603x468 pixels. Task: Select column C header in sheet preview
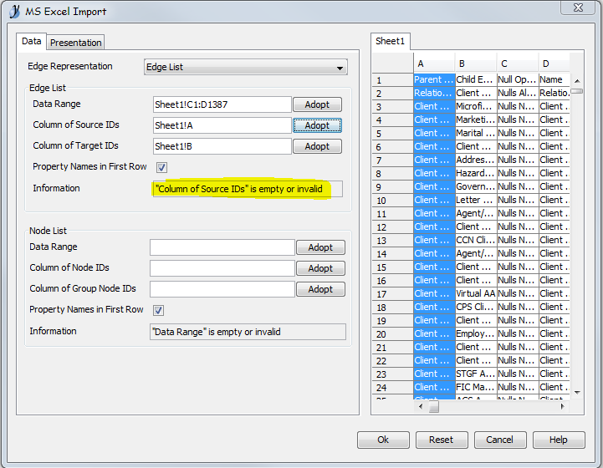518,64
